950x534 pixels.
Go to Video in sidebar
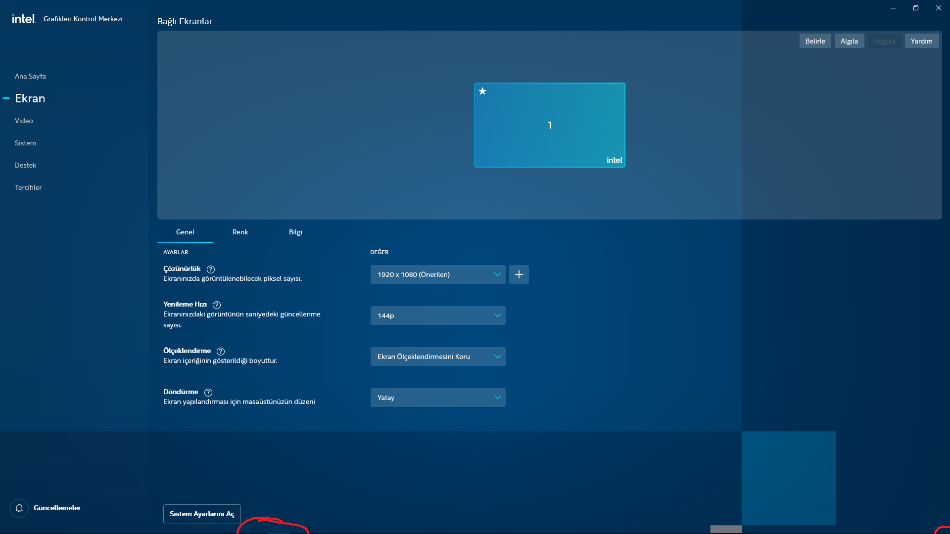coord(24,121)
